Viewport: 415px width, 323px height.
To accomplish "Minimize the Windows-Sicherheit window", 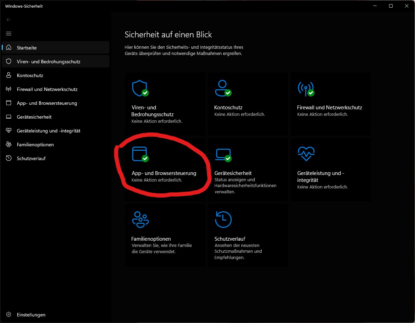I will (x=375, y=6).
